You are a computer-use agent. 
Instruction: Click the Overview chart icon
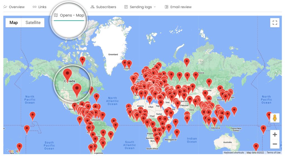pyautogui.click(x=5, y=7)
